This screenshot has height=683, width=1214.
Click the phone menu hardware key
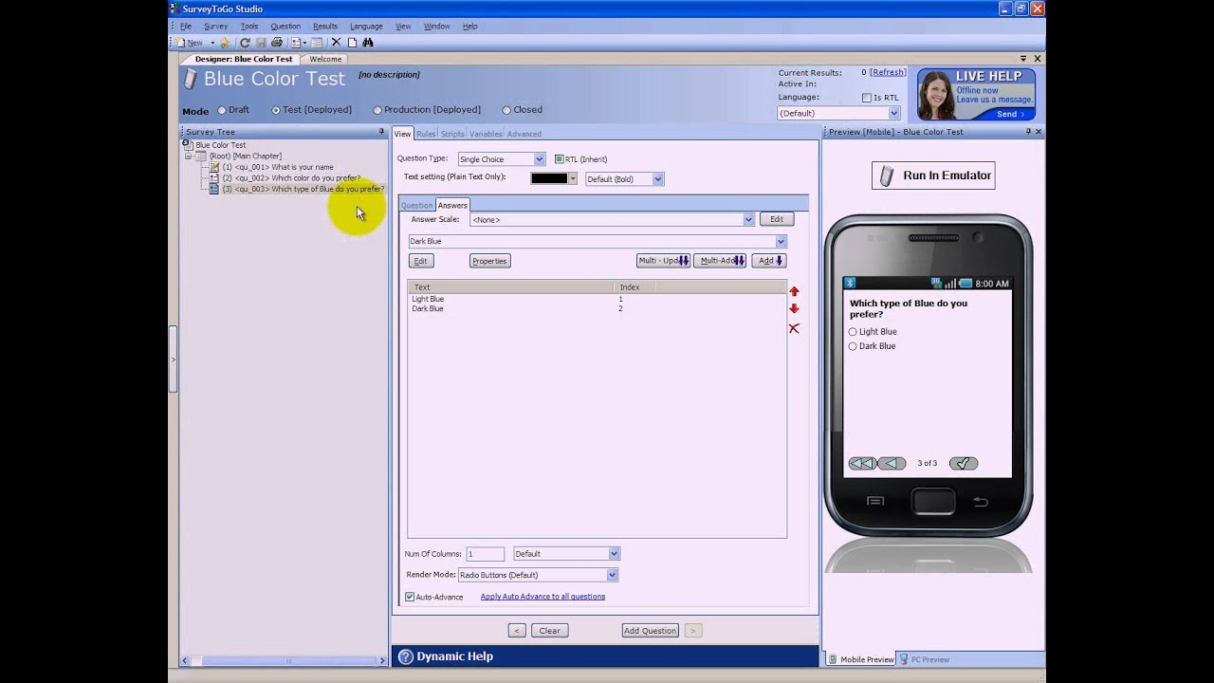click(875, 502)
